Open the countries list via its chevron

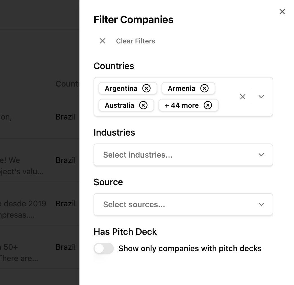(x=261, y=97)
